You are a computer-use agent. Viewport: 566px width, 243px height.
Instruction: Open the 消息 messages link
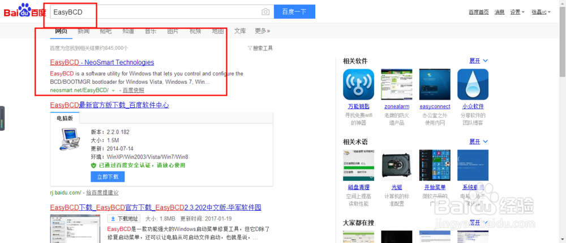click(500, 12)
